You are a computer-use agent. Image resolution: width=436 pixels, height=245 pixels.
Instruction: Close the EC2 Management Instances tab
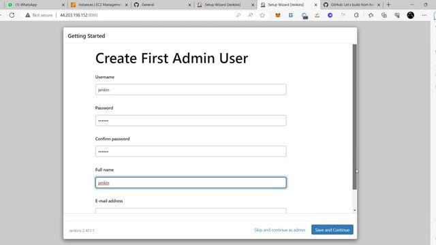(x=126, y=5)
